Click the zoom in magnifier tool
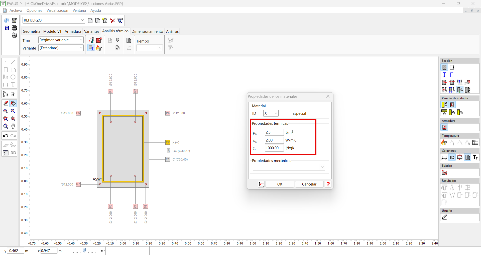Image resolution: width=481 pixels, height=255 pixels. tap(6, 111)
